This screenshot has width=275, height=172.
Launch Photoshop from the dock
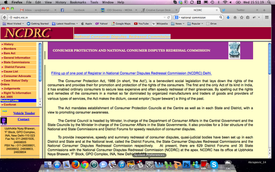pos(186,165)
